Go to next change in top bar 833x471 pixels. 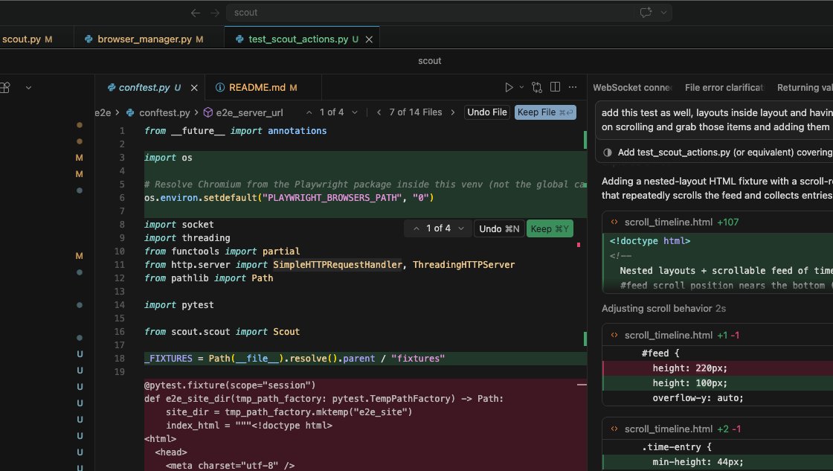(355, 112)
